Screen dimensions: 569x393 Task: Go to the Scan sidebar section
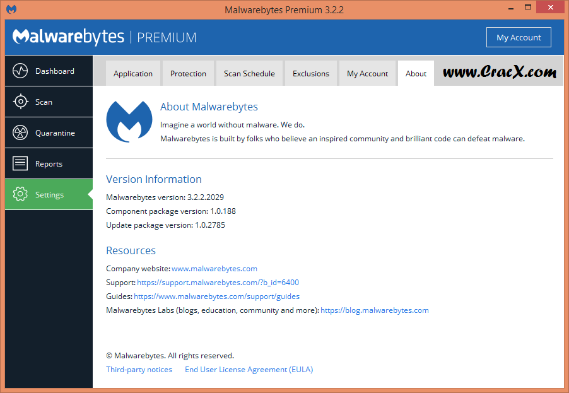tap(49, 102)
